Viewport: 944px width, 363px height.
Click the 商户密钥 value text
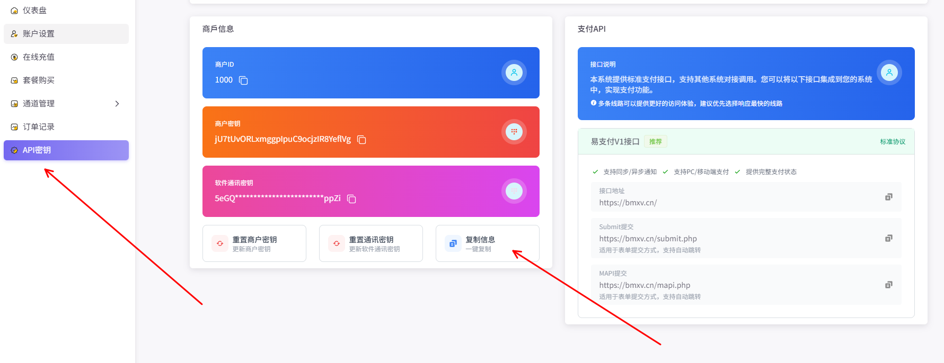pyautogui.click(x=283, y=139)
